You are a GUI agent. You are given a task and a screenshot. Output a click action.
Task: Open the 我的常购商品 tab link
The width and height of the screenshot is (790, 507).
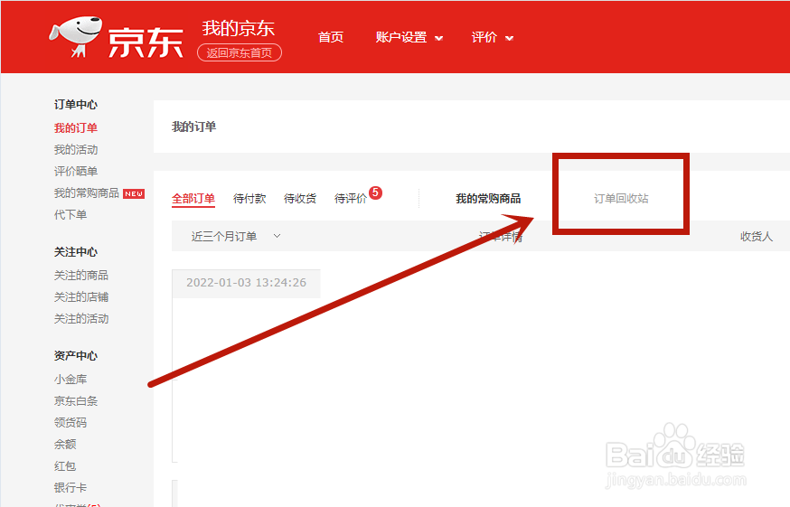[x=488, y=199]
